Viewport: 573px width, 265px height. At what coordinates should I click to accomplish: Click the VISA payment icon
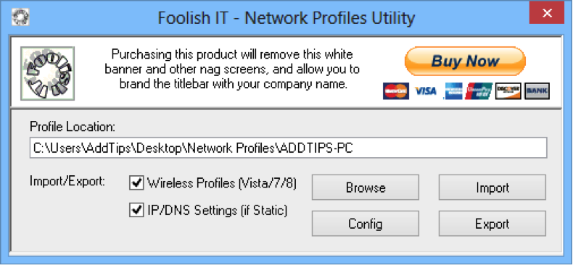click(426, 91)
